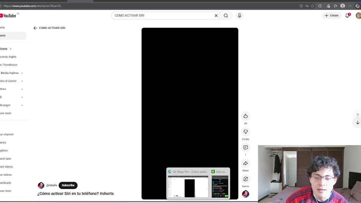Switch to iShop Pro window preview thumbnail

click(x=188, y=186)
